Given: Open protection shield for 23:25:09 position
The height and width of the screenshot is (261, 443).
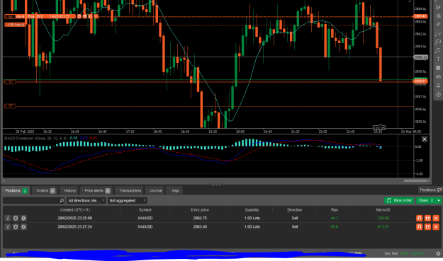Looking at the screenshot, I should tap(16, 218).
